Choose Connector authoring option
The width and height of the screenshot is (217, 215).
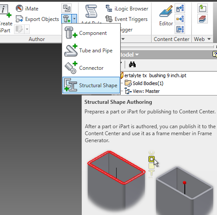point(91,68)
